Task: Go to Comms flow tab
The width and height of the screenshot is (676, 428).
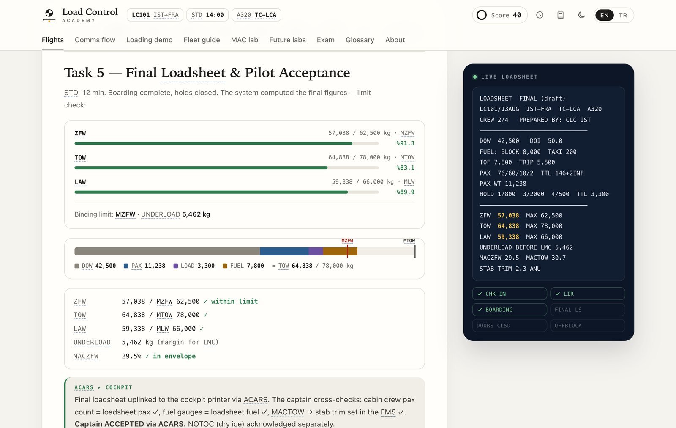Action: coord(95,40)
